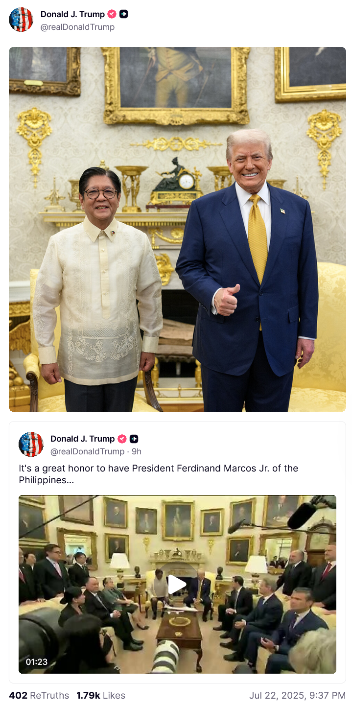The width and height of the screenshot is (352, 706).
Task: Click the @realDonaldTrump handle in quoted post
Action: 87,451
